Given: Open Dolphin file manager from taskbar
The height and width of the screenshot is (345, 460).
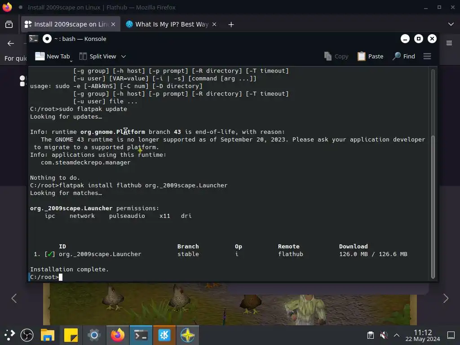Looking at the screenshot, I should 48,335.
